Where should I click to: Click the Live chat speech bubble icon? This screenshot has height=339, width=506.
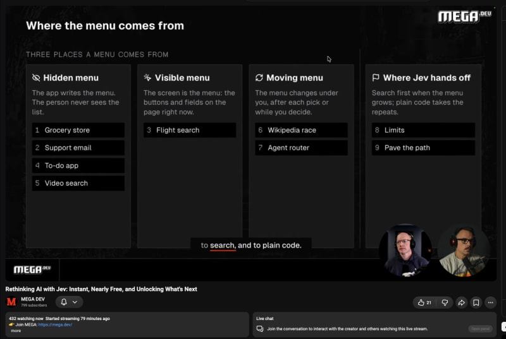(260, 329)
